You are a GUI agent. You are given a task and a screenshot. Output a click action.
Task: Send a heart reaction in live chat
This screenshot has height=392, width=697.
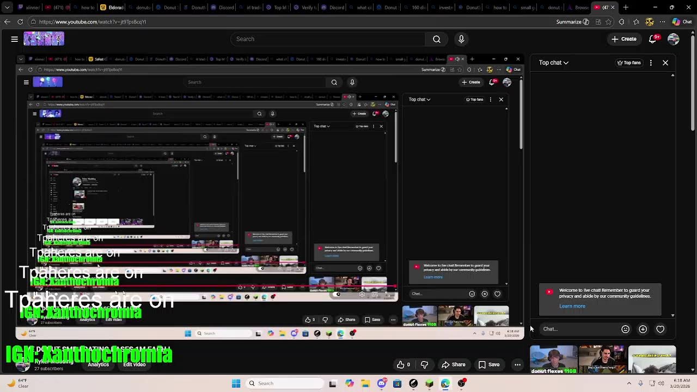[660, 329]
